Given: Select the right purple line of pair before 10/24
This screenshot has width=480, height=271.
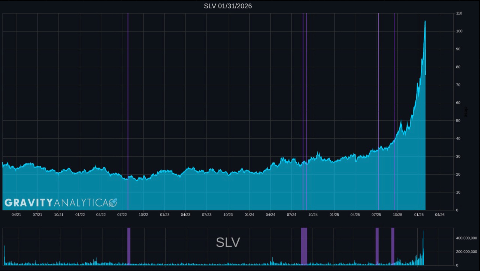Looking at the screenshot, I should tap(306, 111).
